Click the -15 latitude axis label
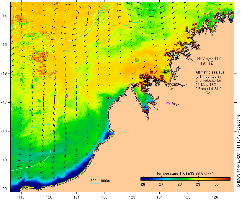The image size is (242, 200). tap(4, 45)
